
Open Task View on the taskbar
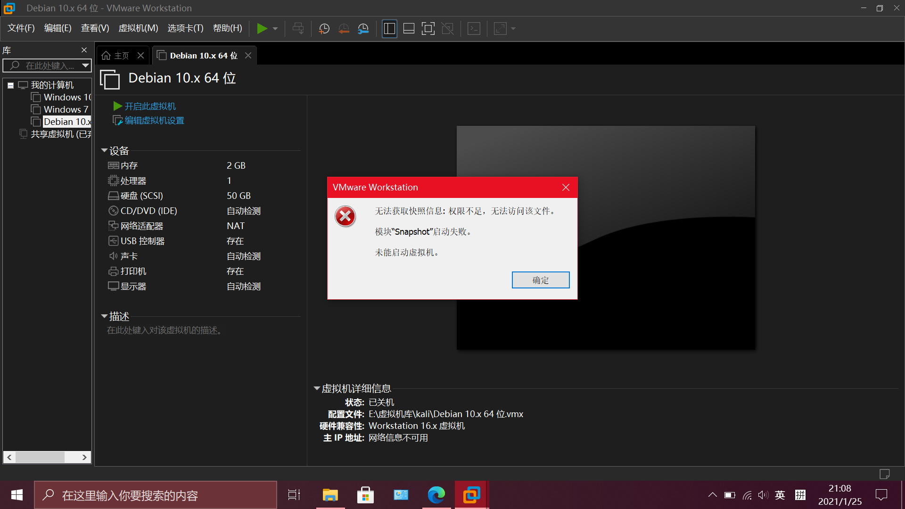294,495
